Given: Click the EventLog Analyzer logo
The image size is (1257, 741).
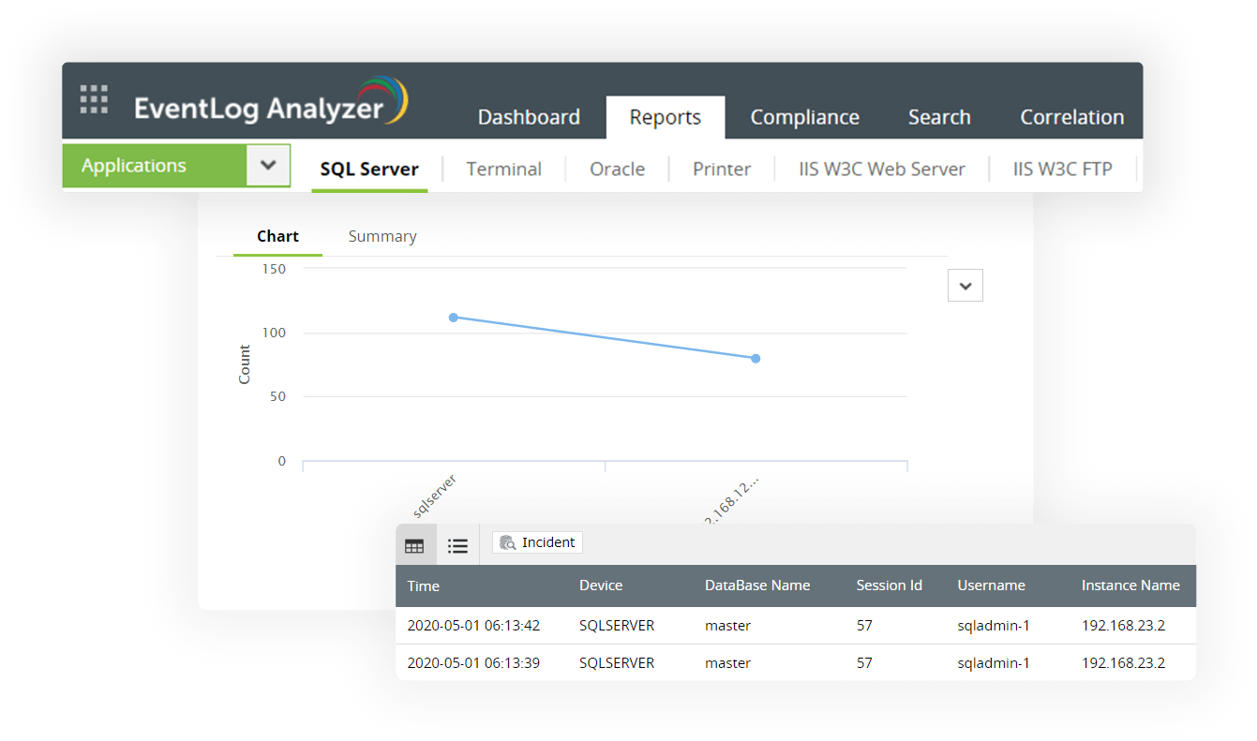Looking at the screenshot, I should pyautogui.click(x=271, y=101).
